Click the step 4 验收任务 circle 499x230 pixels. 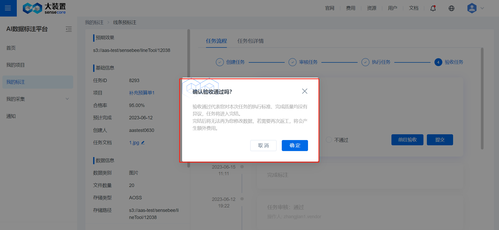[438, 62]
